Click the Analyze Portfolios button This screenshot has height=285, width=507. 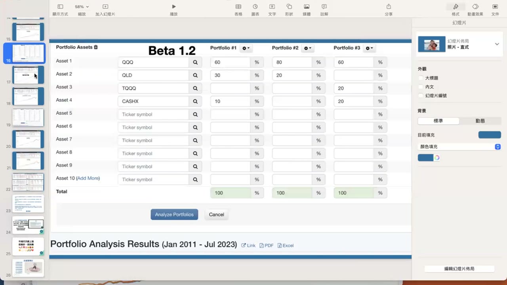(174, 215)
